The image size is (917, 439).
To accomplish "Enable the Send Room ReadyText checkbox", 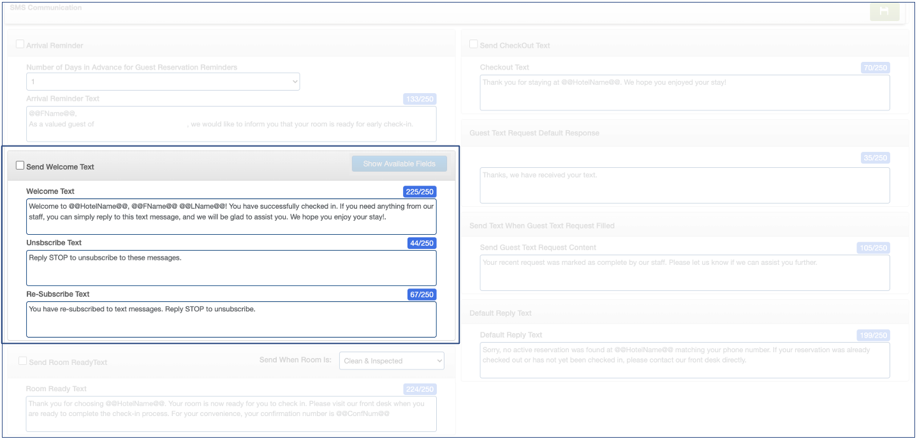I will tap(23, 361).
